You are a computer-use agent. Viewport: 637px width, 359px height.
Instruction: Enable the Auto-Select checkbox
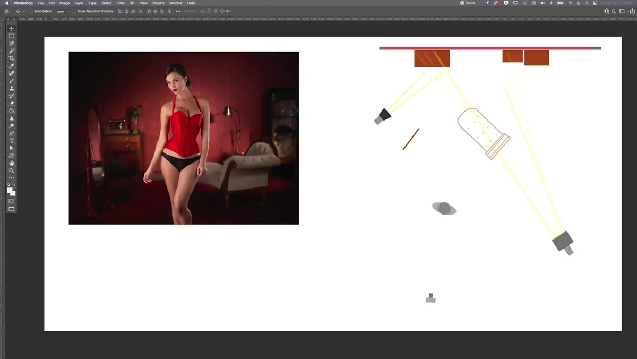click(31, 11)
